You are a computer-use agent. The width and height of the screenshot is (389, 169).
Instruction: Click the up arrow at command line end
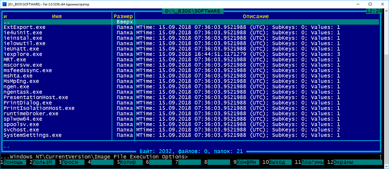pos(381,157)
